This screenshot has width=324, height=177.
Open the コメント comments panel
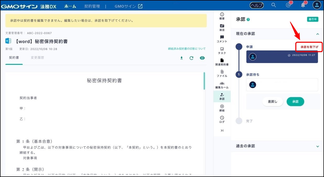click(222, 39)
